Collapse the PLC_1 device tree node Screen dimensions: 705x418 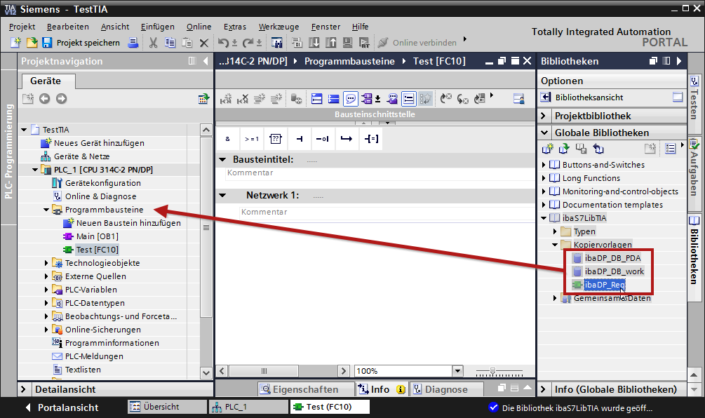[x=35, y=170]
